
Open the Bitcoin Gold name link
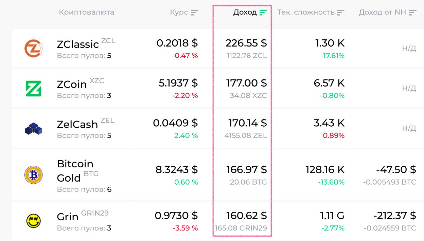[75, 170]
